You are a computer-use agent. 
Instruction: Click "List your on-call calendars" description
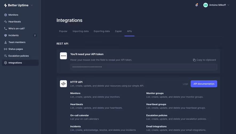85,119
